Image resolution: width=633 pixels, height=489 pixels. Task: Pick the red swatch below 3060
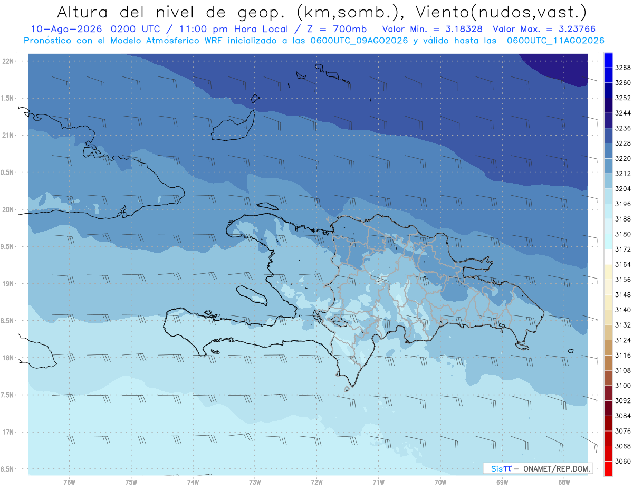608,468
